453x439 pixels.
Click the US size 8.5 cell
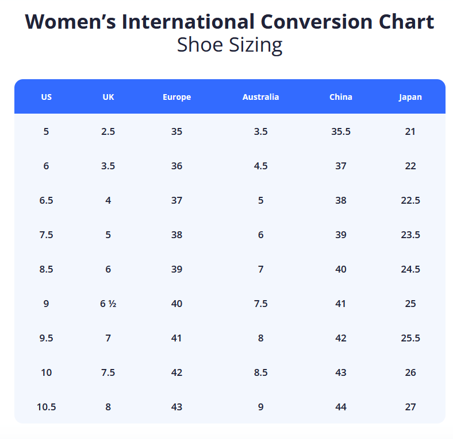(x=47, y=269)
